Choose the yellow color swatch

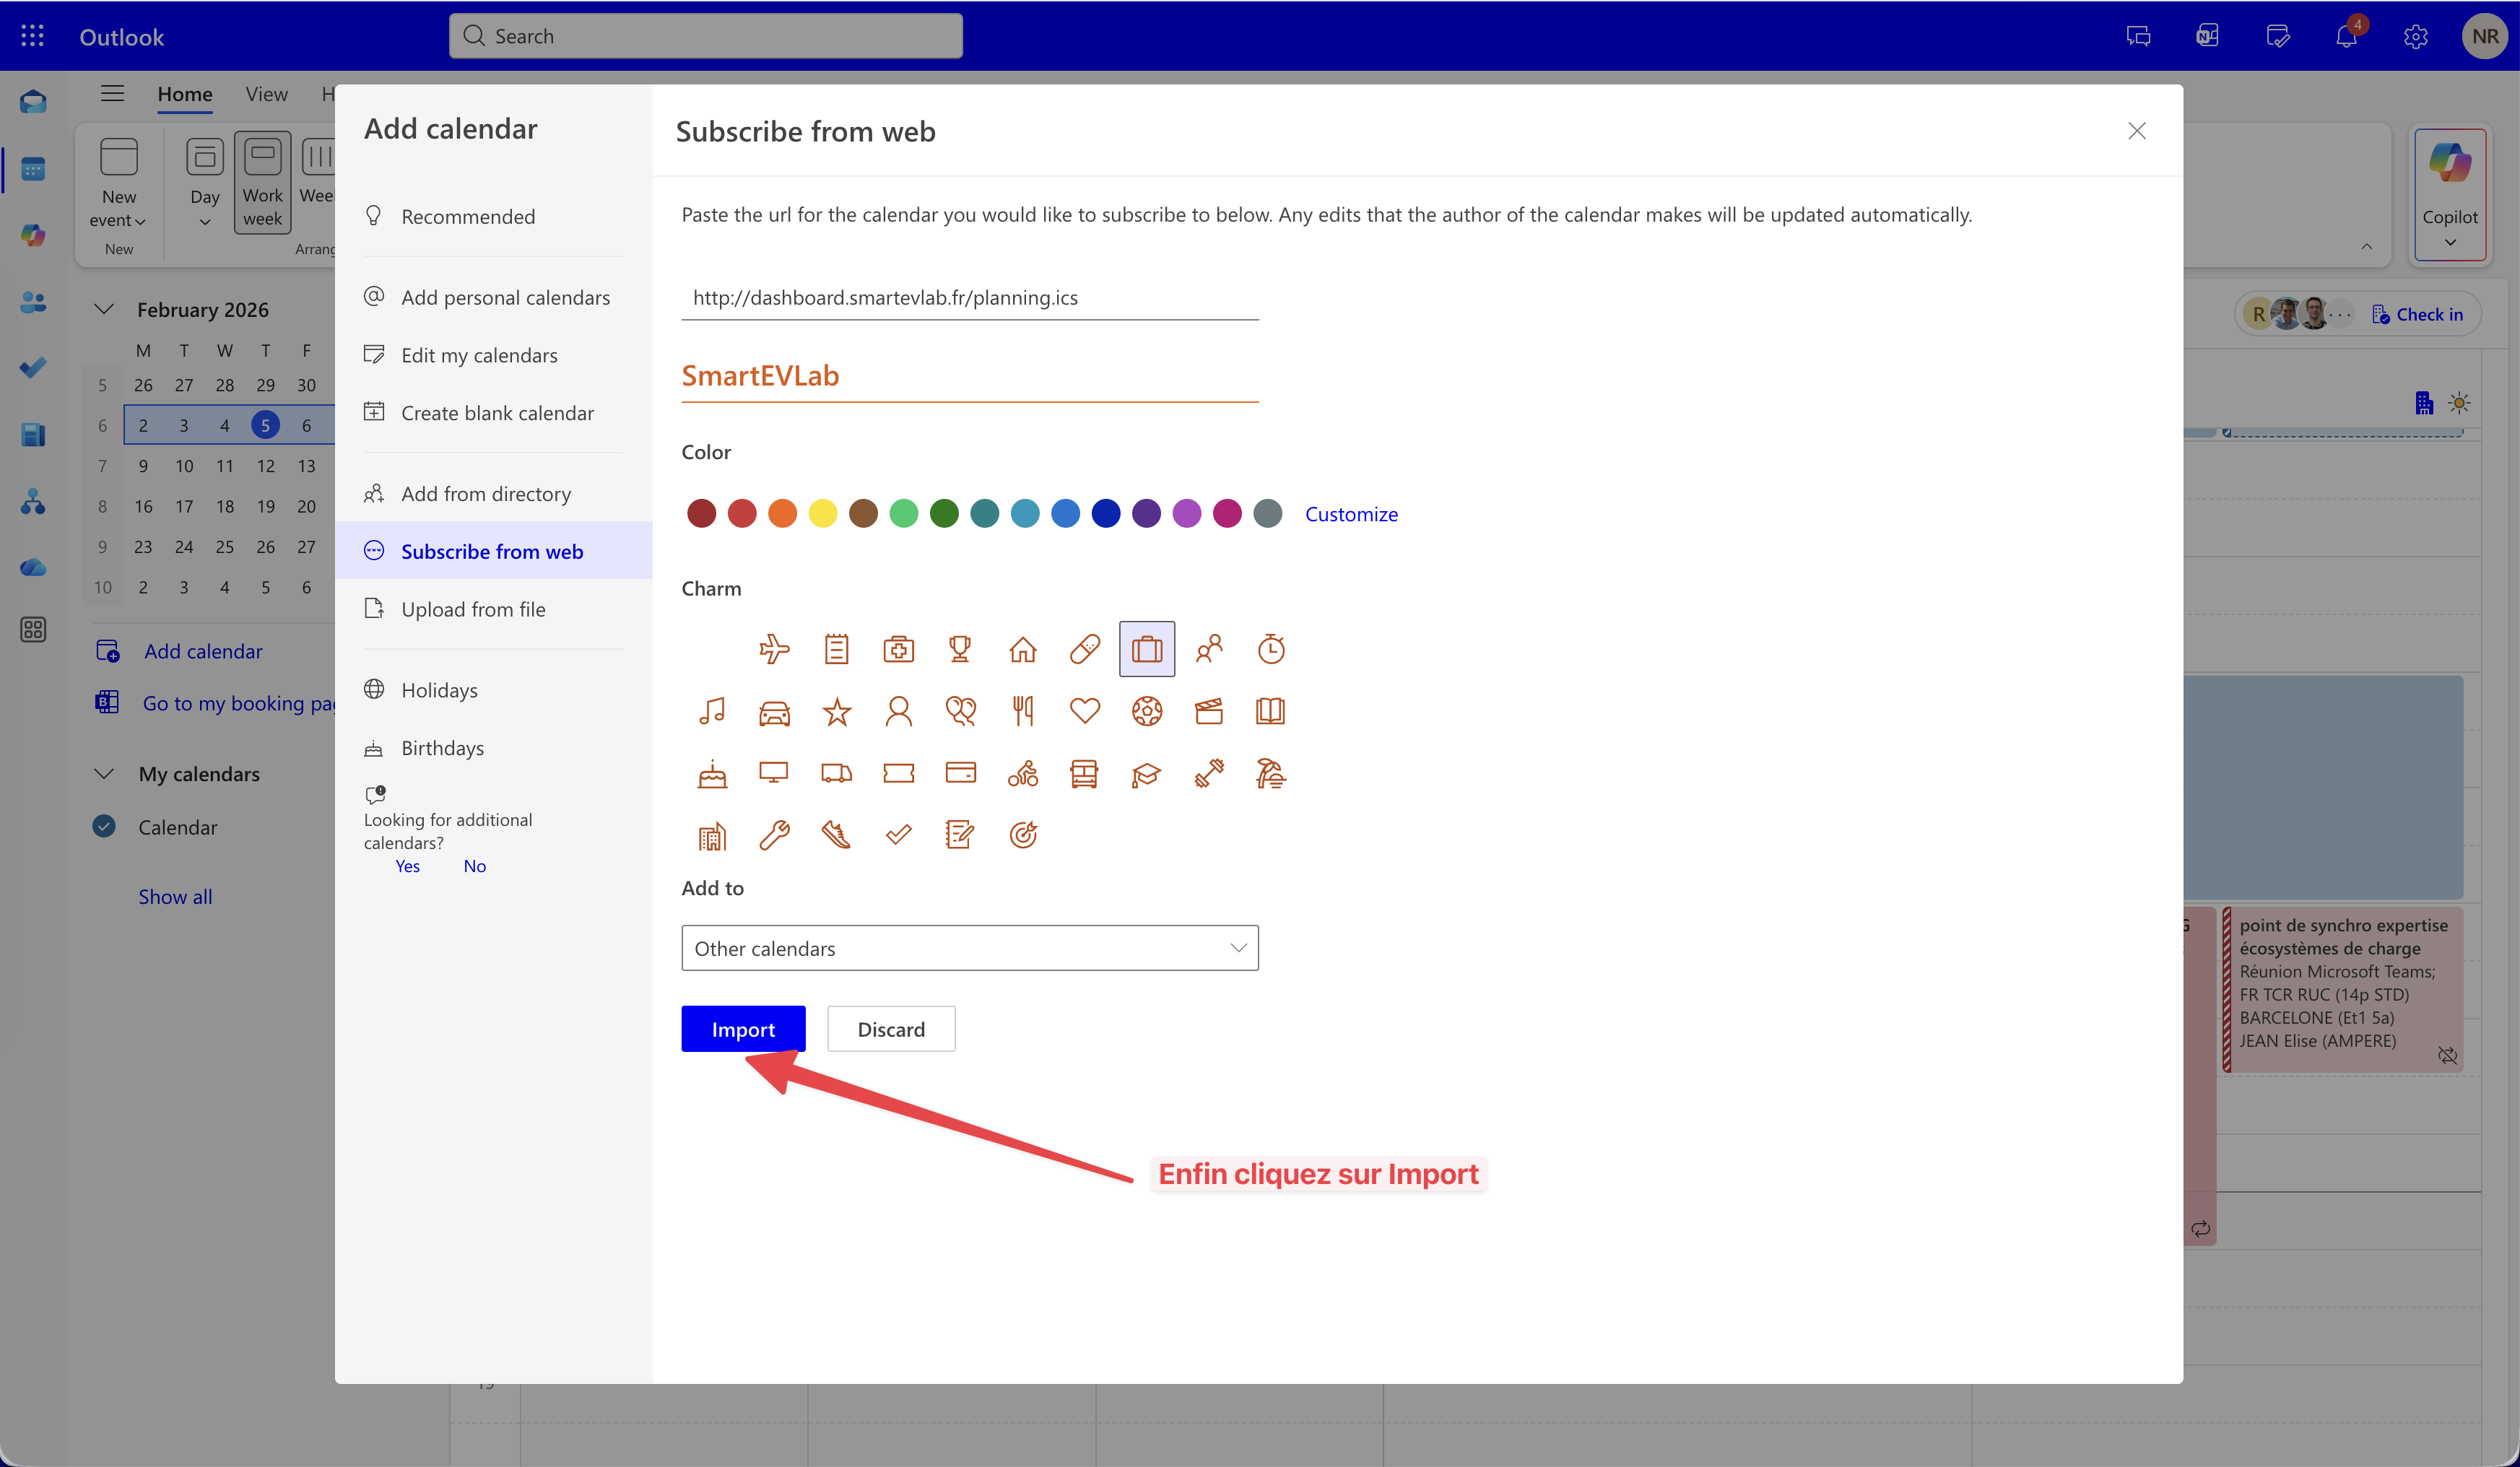823,514
